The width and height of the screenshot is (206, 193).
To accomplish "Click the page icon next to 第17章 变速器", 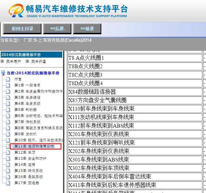I will (8, 183).
